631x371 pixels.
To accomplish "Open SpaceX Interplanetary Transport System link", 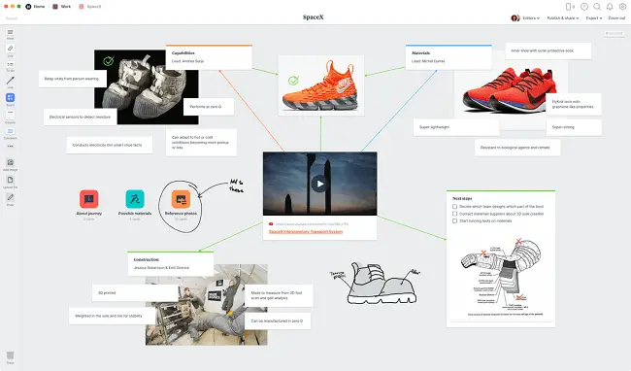I will click(x=306, y=232).
